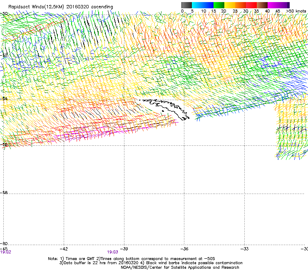The image size is (308, 270).
Task: Click the purple '19:02' time label
Action: click(x=6, y=252)
